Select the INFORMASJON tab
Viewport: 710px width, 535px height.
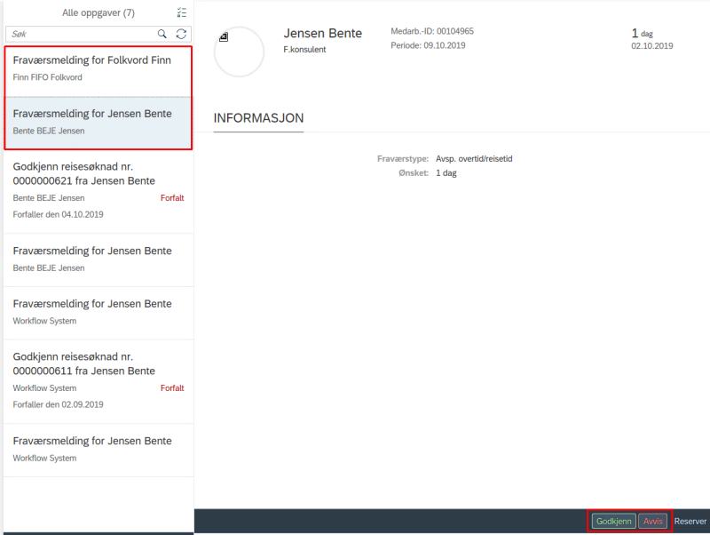coord(258,118)
